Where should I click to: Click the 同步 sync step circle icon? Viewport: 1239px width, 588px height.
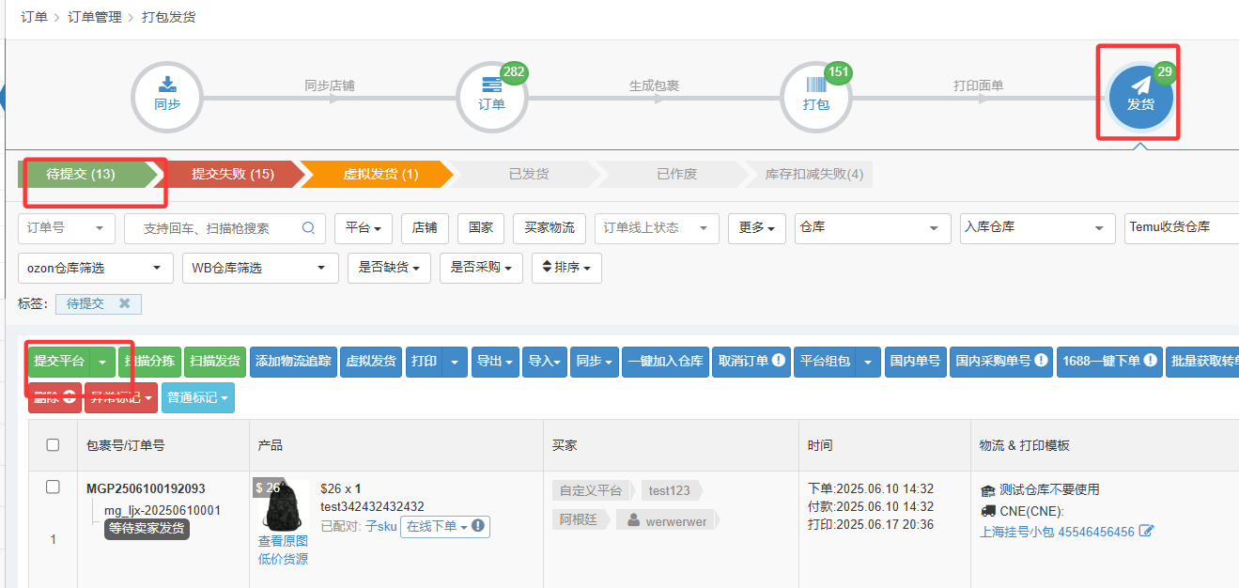(167, 97)
